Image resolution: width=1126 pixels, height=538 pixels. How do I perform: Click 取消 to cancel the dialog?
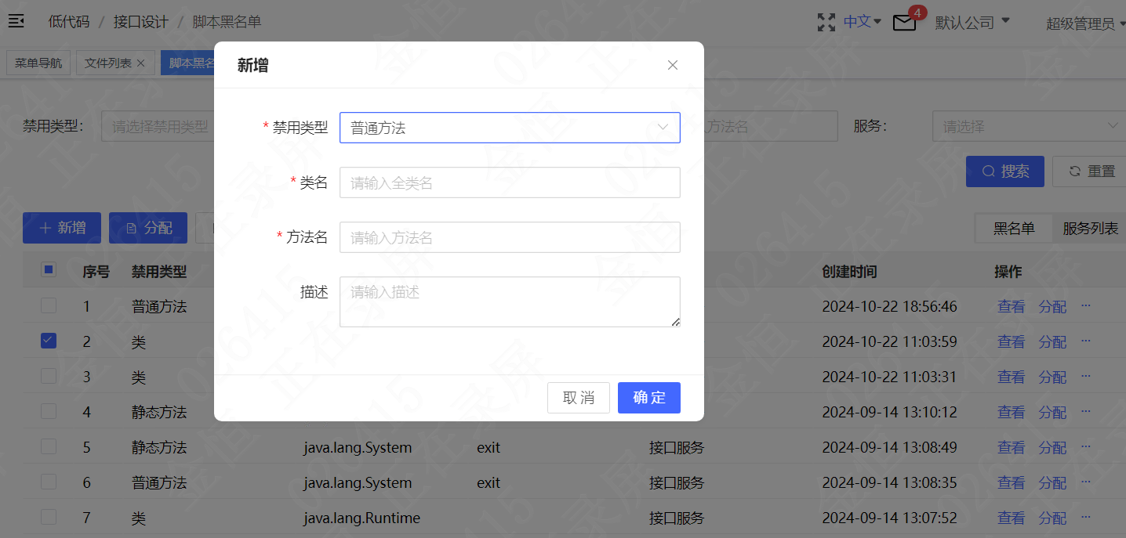pyautogui.click(x=579, y=398)
